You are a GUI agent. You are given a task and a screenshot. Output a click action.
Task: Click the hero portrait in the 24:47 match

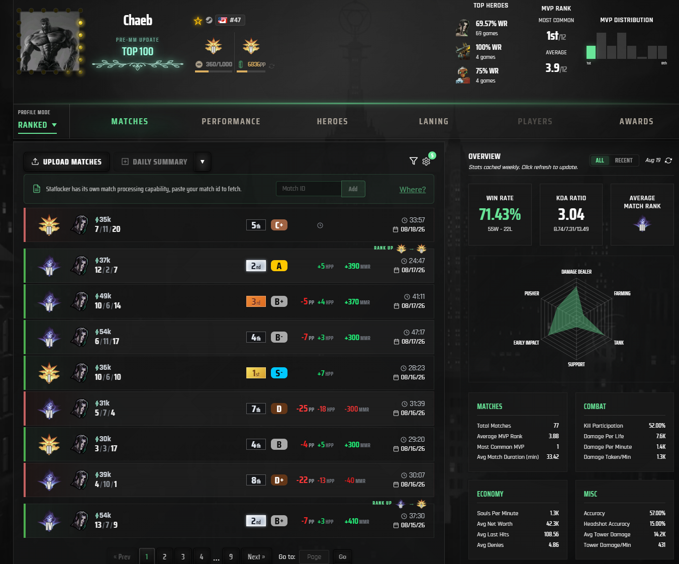tap(79, 266)
